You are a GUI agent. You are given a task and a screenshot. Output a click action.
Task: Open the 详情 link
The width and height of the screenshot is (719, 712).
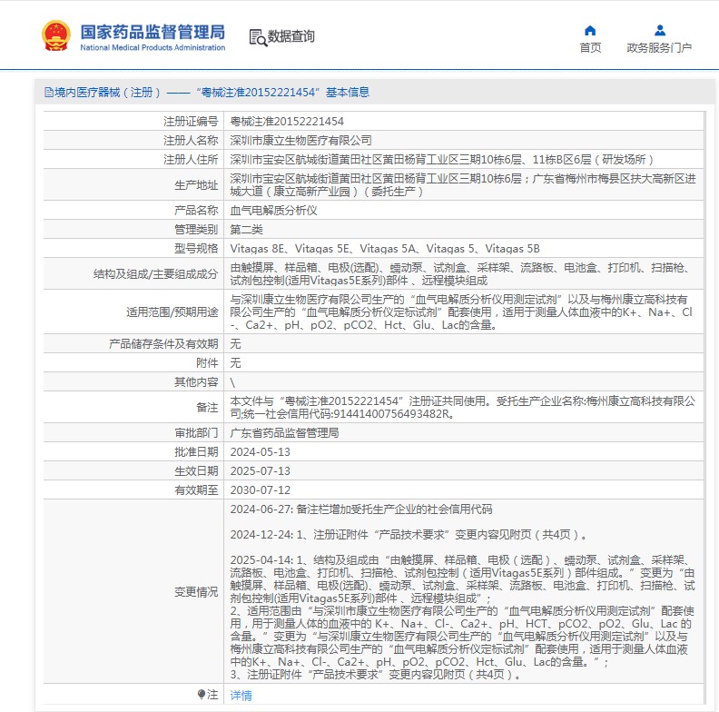pyautogui.click(x=241, y=696)
